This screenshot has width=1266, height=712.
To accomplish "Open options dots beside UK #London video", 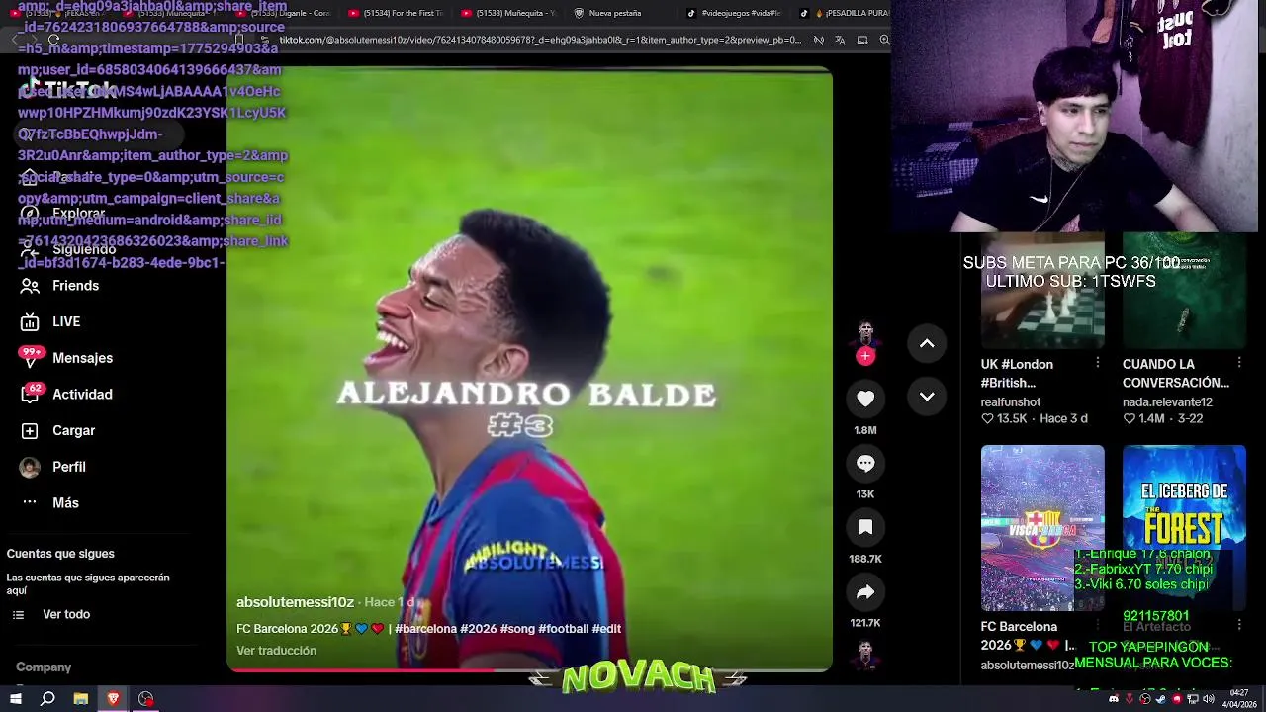I will pos(1097,364).
